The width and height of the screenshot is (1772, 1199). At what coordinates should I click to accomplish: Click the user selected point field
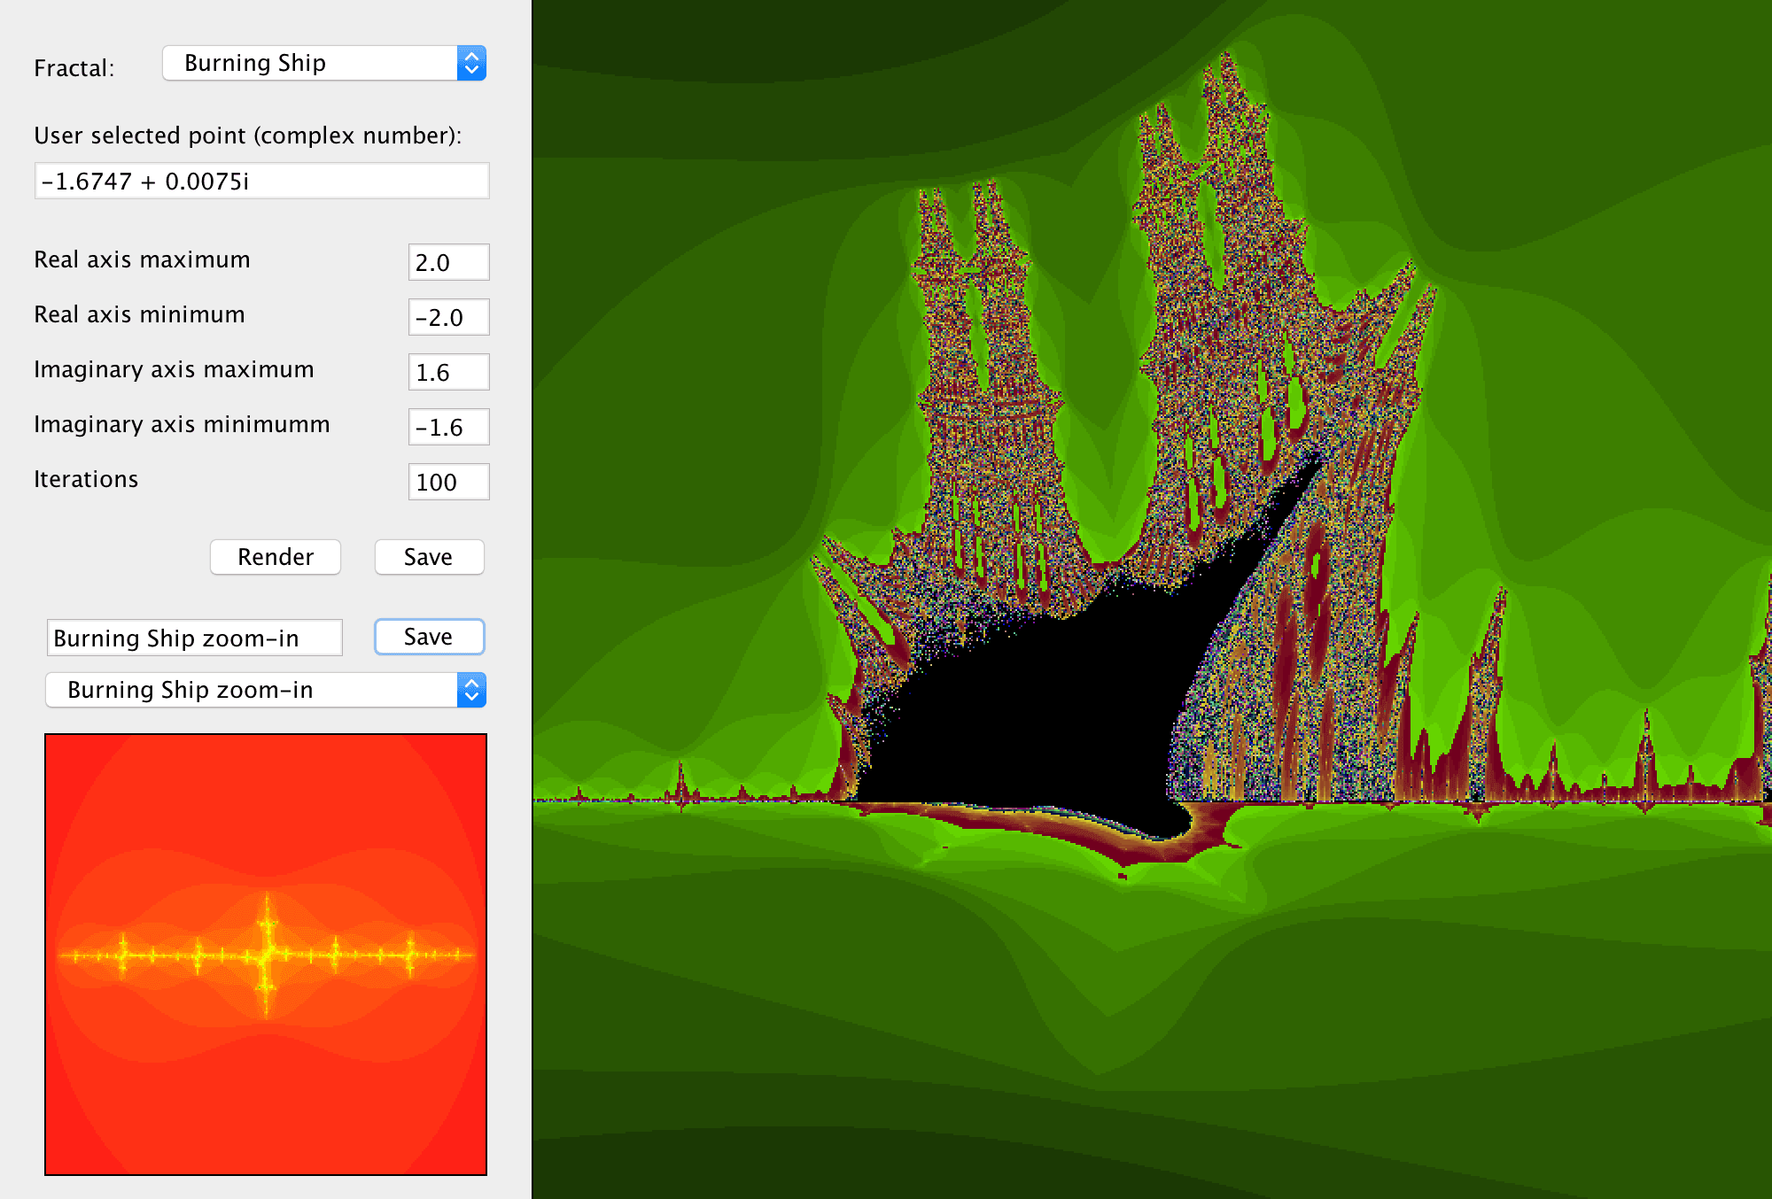(261, 181)
